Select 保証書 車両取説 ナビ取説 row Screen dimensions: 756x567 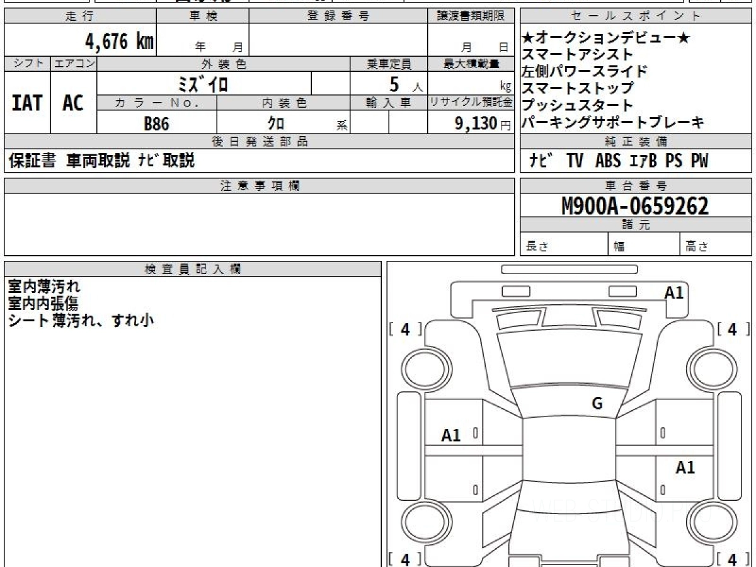click(102, 161)
